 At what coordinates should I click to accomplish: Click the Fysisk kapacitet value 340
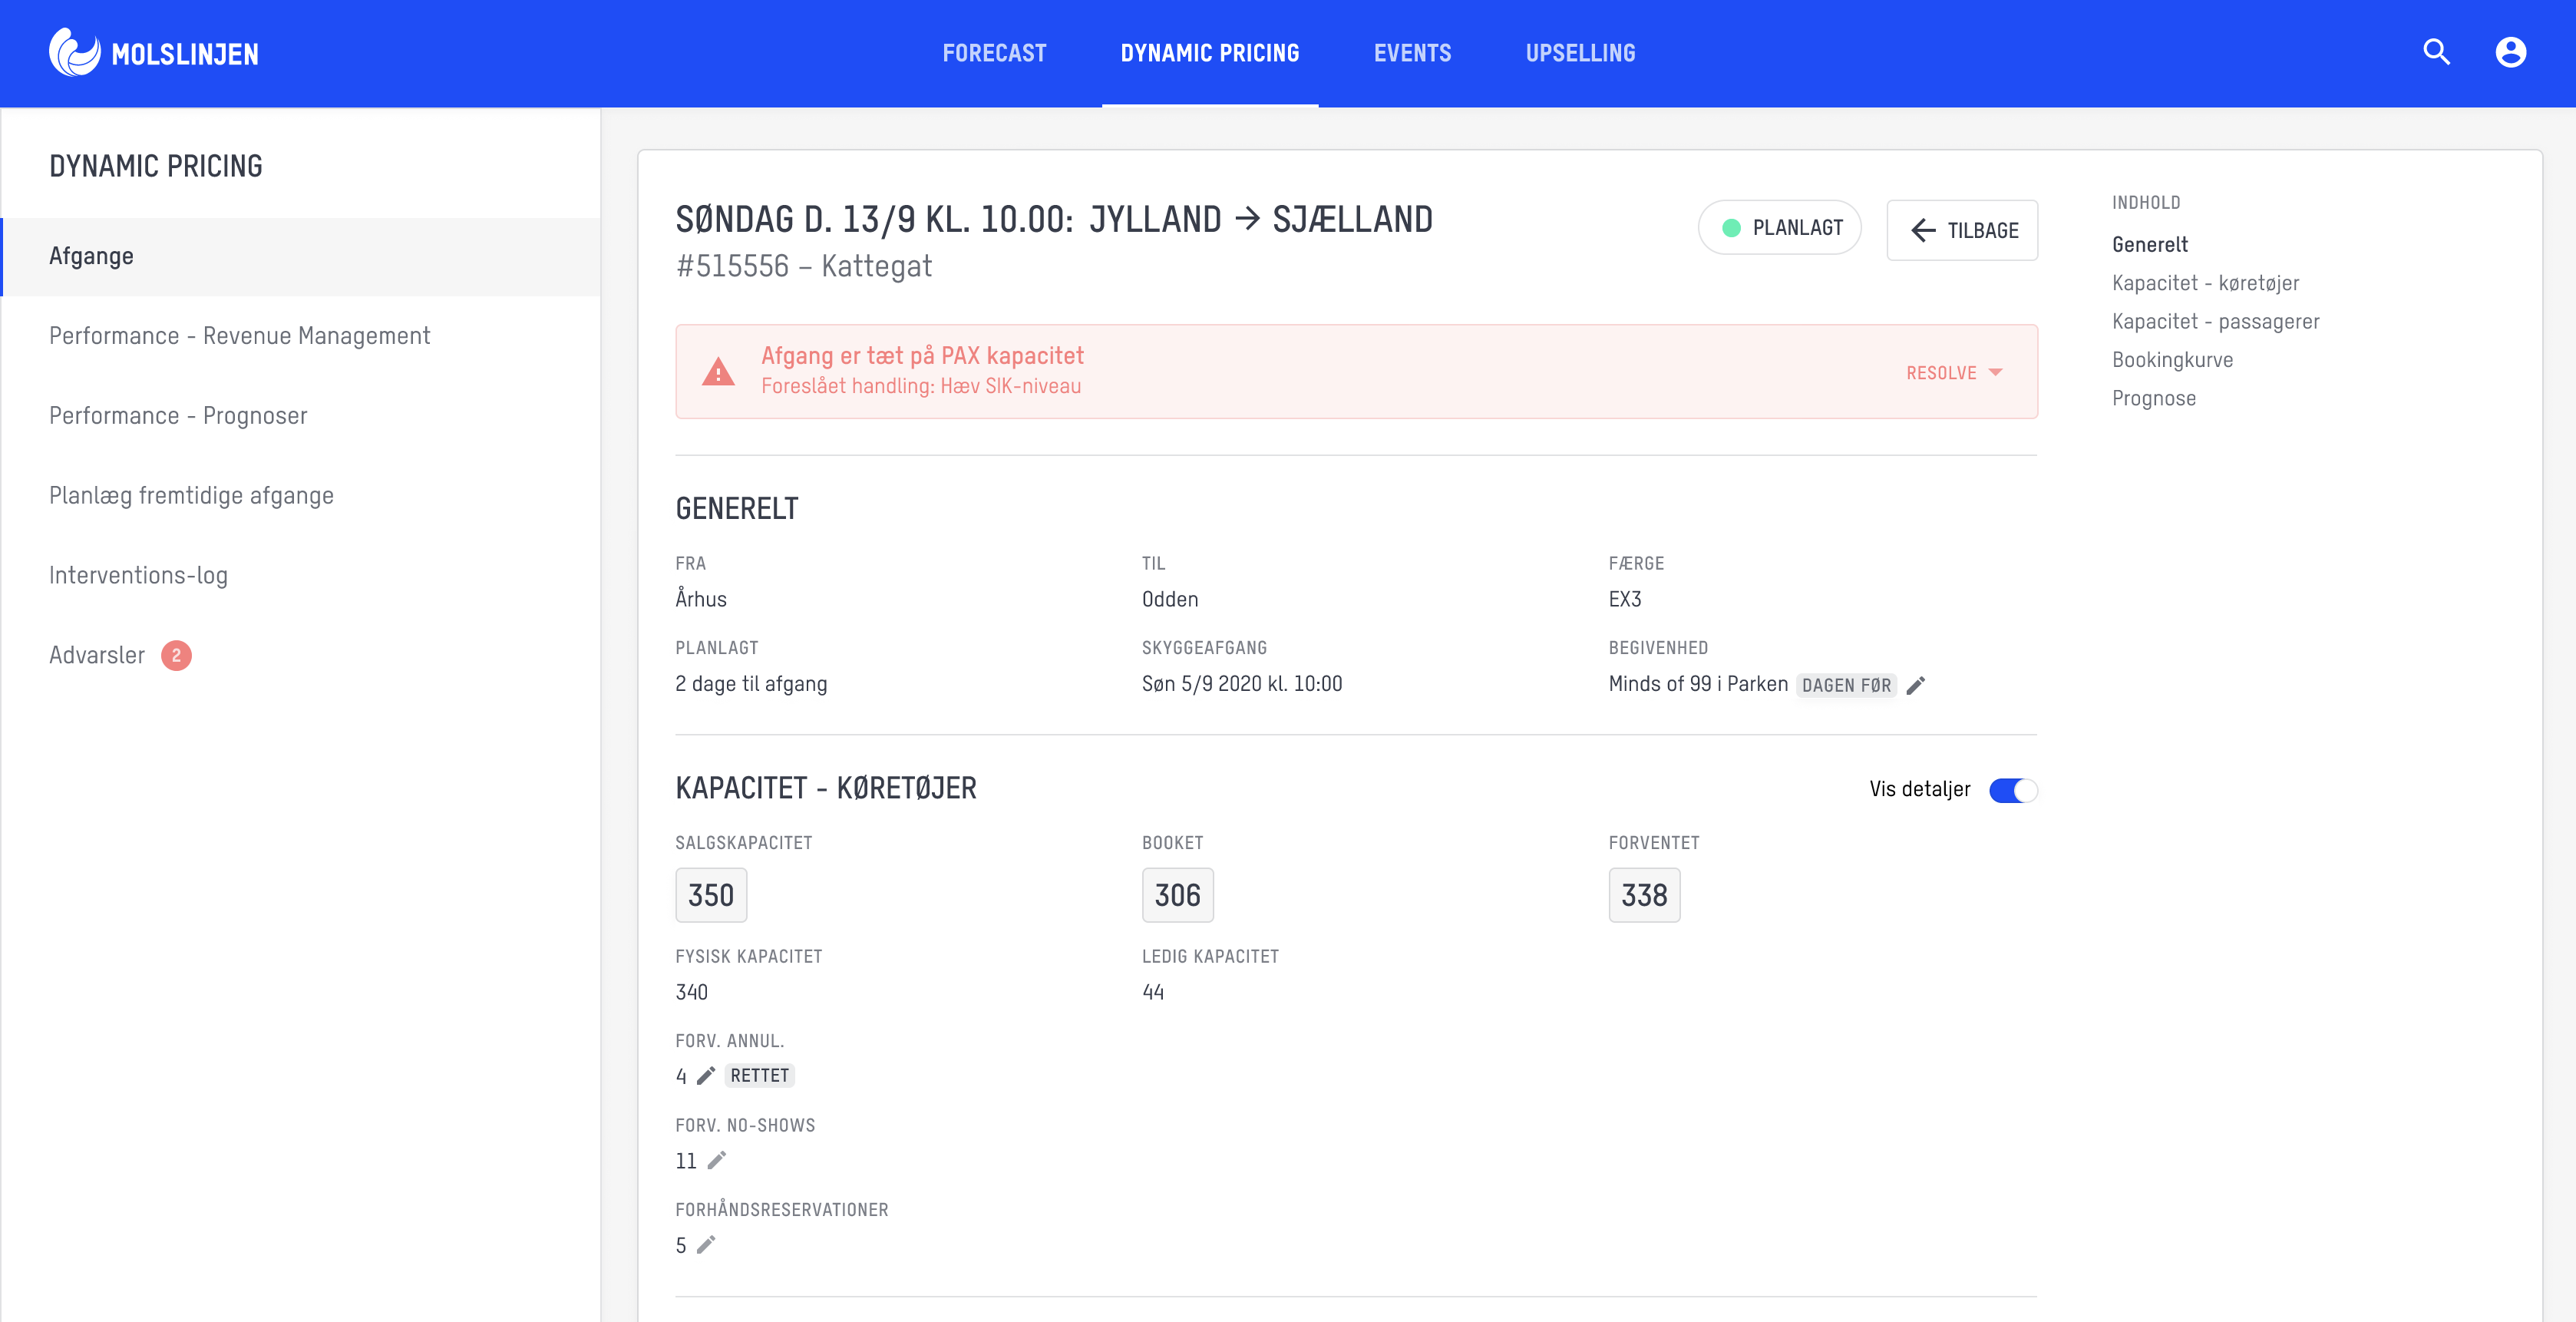[691, 992]
